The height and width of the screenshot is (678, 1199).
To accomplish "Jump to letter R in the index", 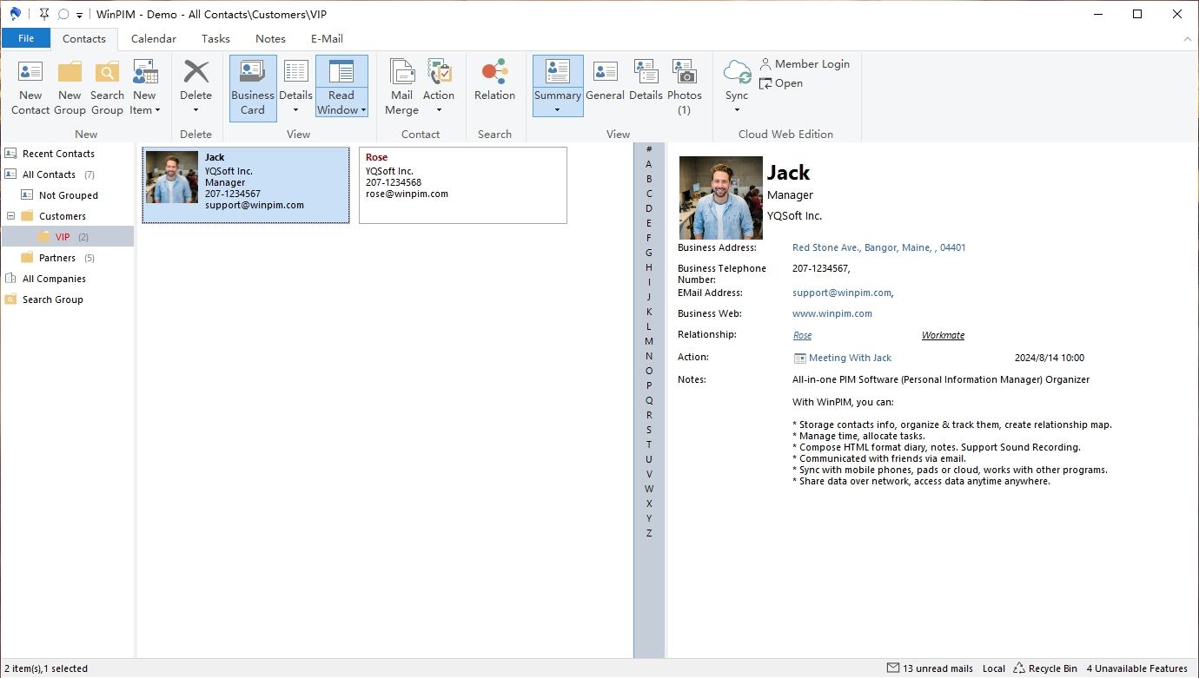I will (649, 415).
